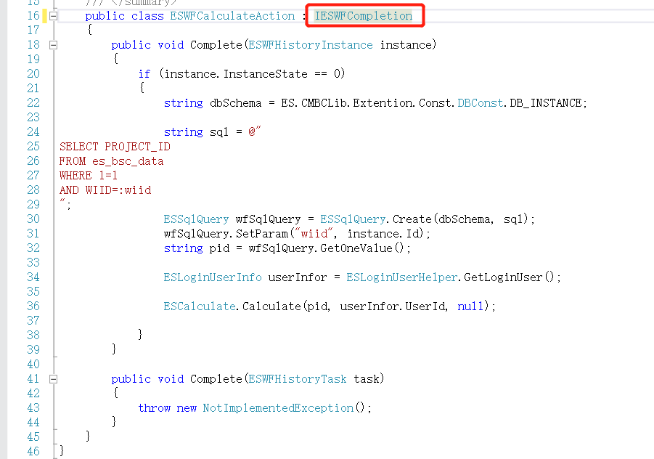Viewport: 654px width, 459px height.
Task: Collapse the Complete(ESWFHistoryInstance) method fold on line 18
Action: coord(54,45)
